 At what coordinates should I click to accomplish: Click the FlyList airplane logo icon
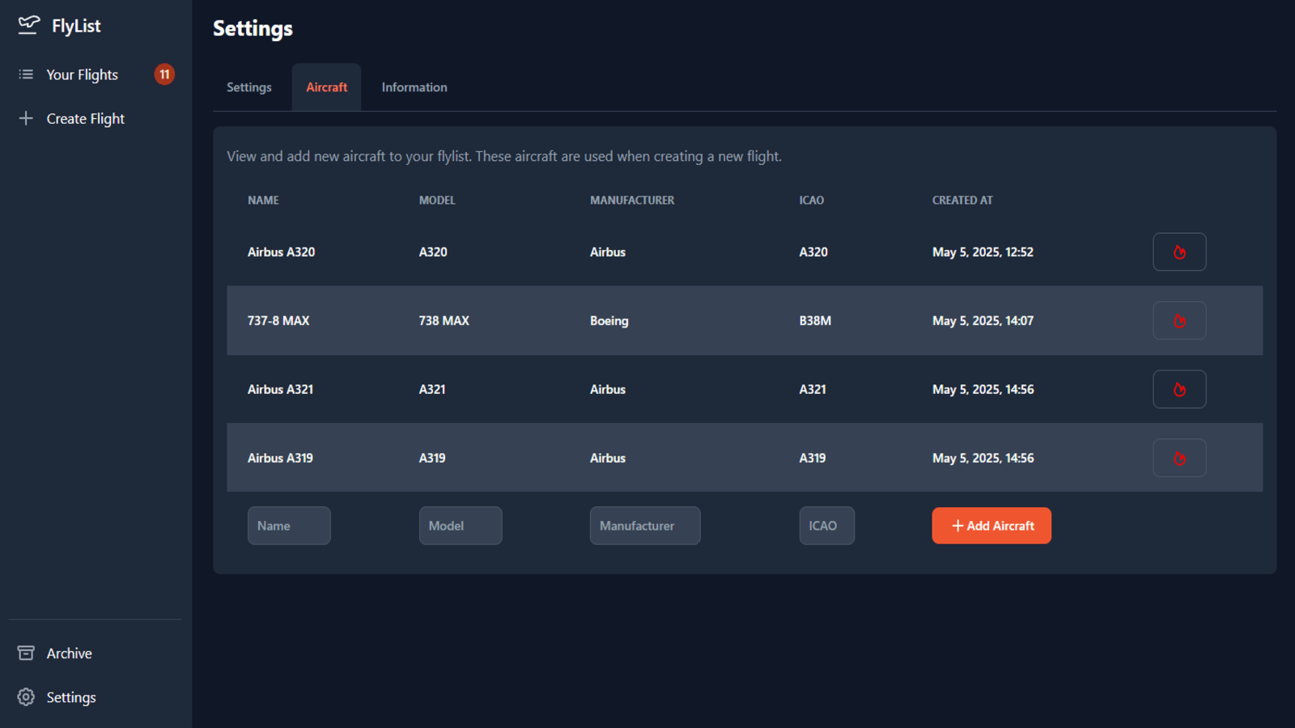pyautogui.click(x=28, y=25)
